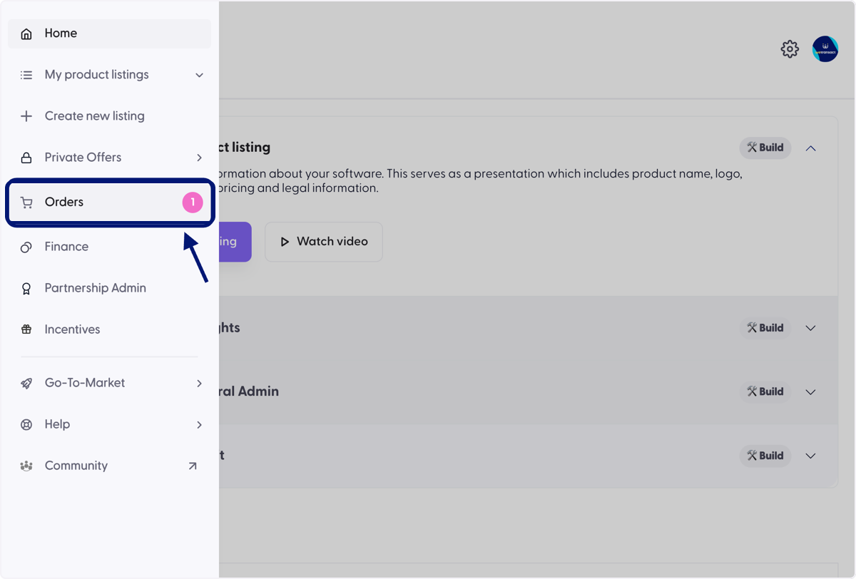This screenshot has height=579, width=856.
Task: Click the purple button beside Watch video
Action: coord(235,242)
